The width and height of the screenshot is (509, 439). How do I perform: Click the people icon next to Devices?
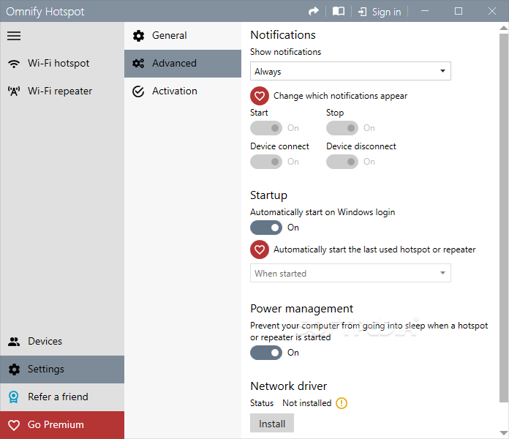pos(14,342)
